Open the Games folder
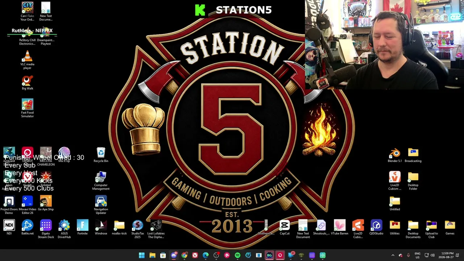The height and width of the screenshot is (261, 464). pos(450,227)
